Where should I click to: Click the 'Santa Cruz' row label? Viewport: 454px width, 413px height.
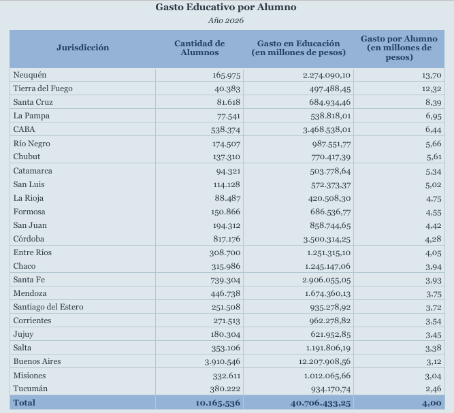click(33, 102)
